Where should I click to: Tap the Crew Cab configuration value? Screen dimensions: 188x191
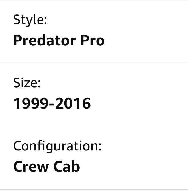click(x=46, y=167)
